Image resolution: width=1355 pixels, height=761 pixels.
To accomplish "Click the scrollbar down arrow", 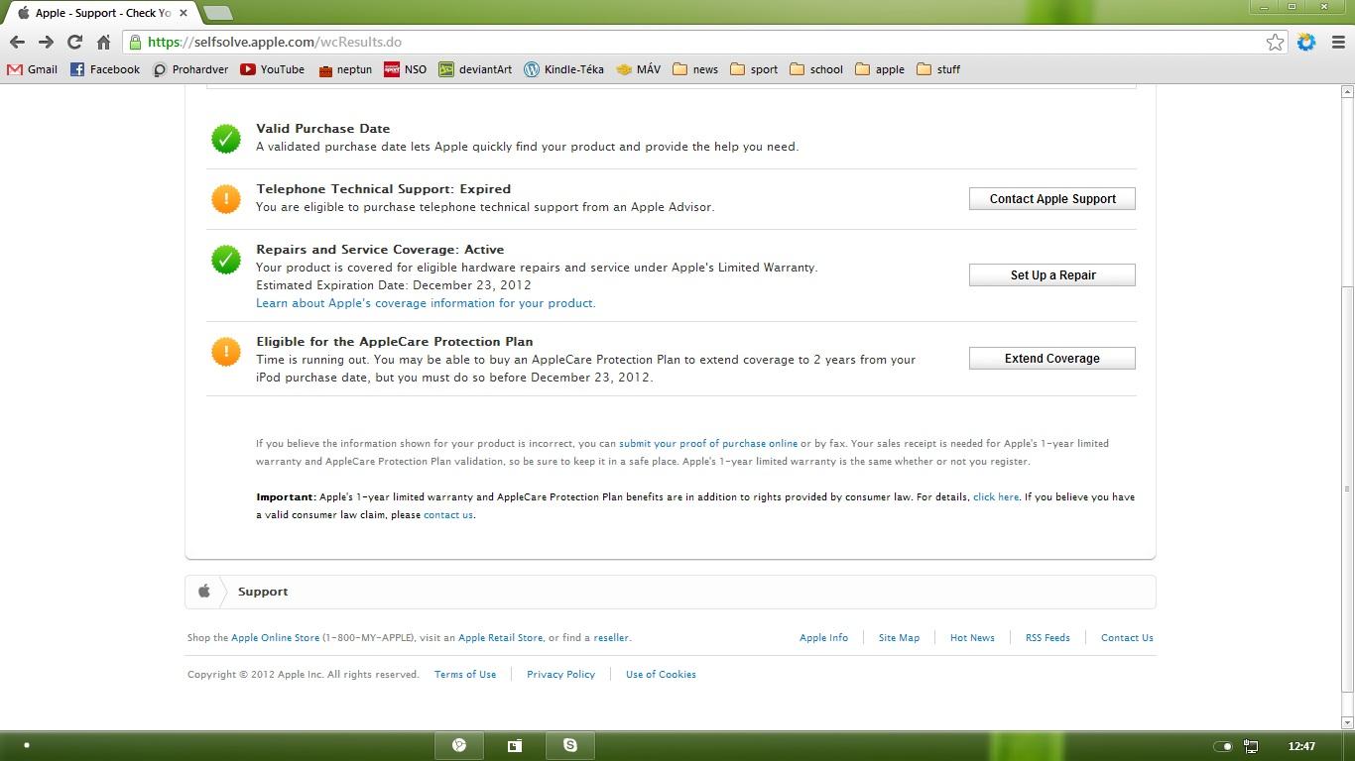I will [x=1347, y=723].
